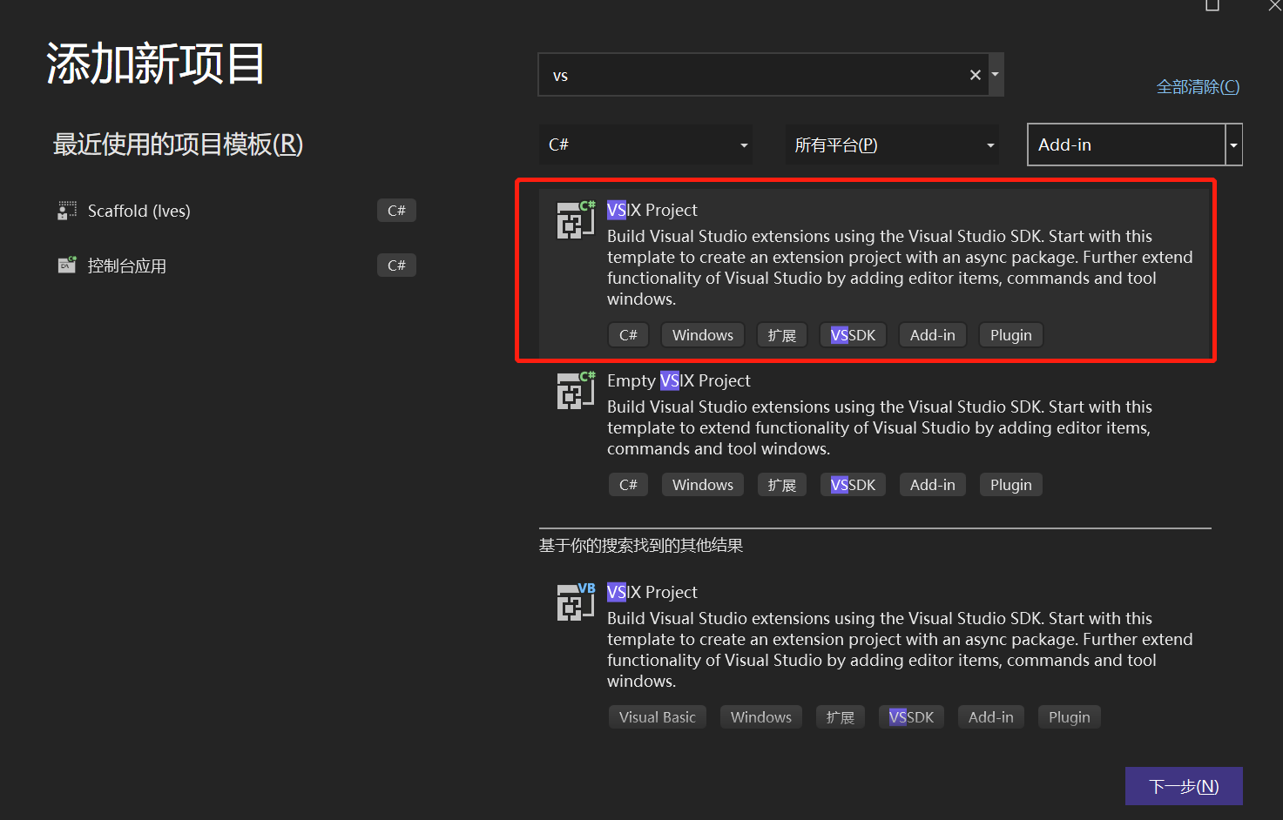This screenshot has width=1283, height=820.
Task: Select 控制台应用 recent template
Action: click(x=236, y=265)
